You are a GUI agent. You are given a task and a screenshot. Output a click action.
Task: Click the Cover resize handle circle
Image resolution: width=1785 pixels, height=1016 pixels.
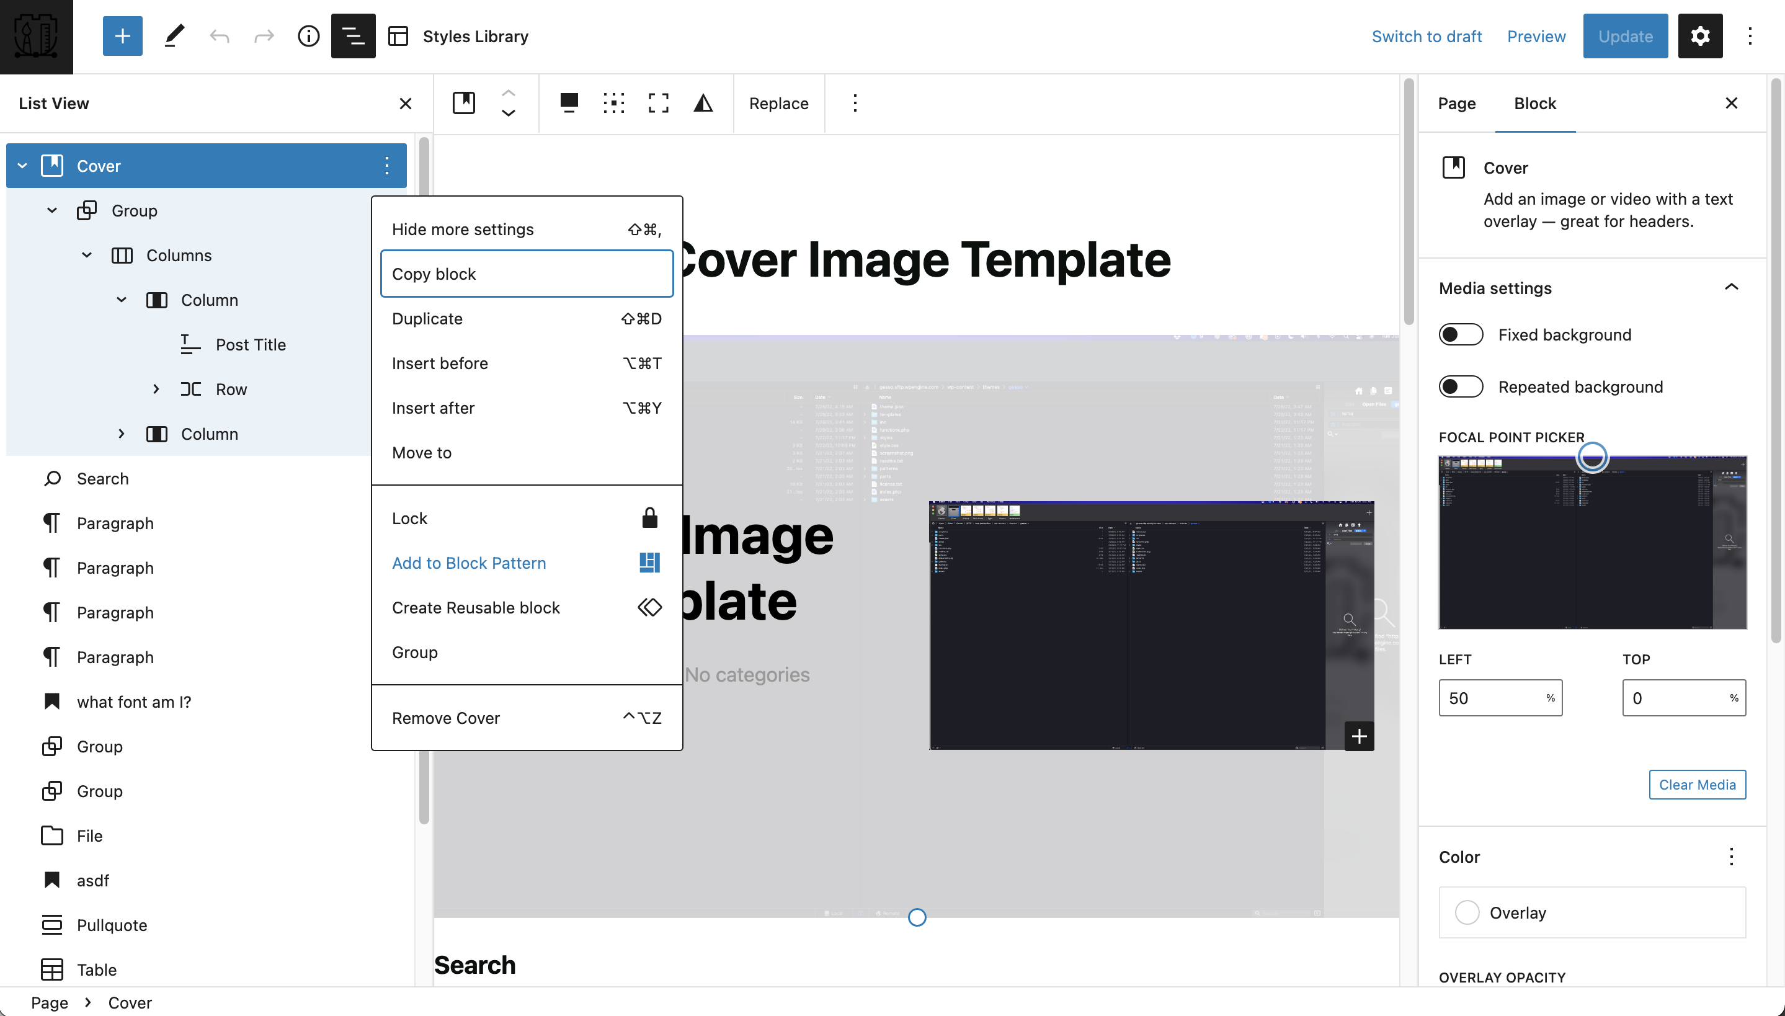917,917
